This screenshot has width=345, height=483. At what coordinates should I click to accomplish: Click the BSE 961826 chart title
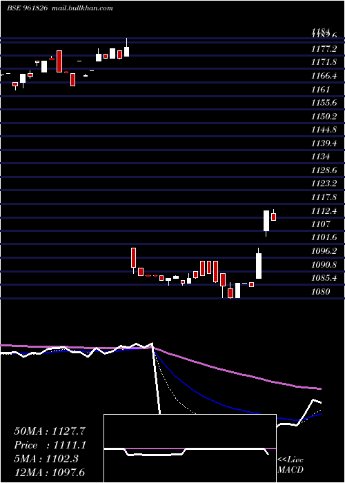[x=60, y=8]
